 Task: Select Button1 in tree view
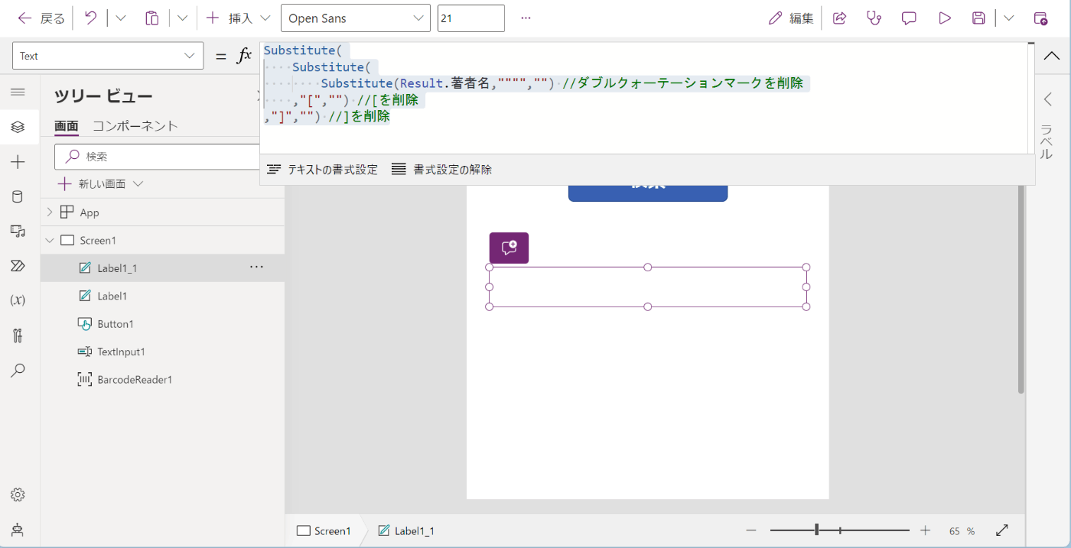[x=115, y=324]
